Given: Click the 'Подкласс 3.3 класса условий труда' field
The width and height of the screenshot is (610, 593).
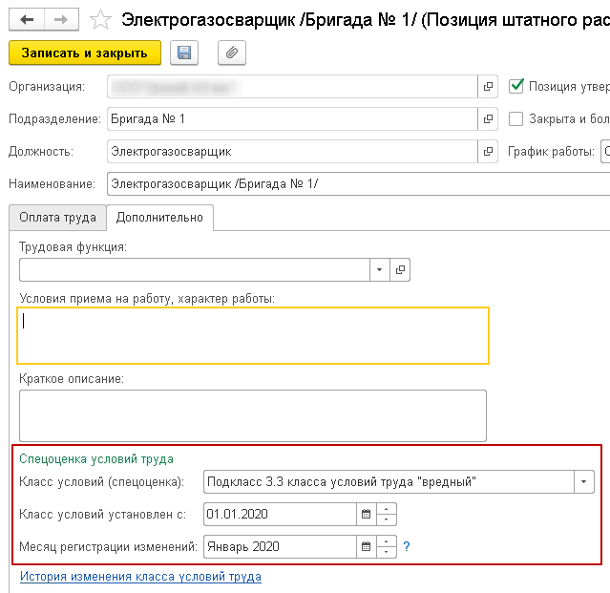Looking at the screenshot, I should coord(389,481).
